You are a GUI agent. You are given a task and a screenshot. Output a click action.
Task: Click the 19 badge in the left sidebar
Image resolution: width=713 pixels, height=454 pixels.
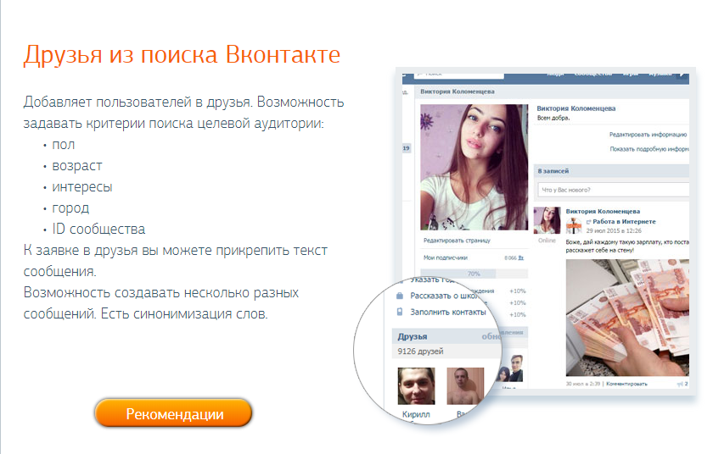(406, 148)
